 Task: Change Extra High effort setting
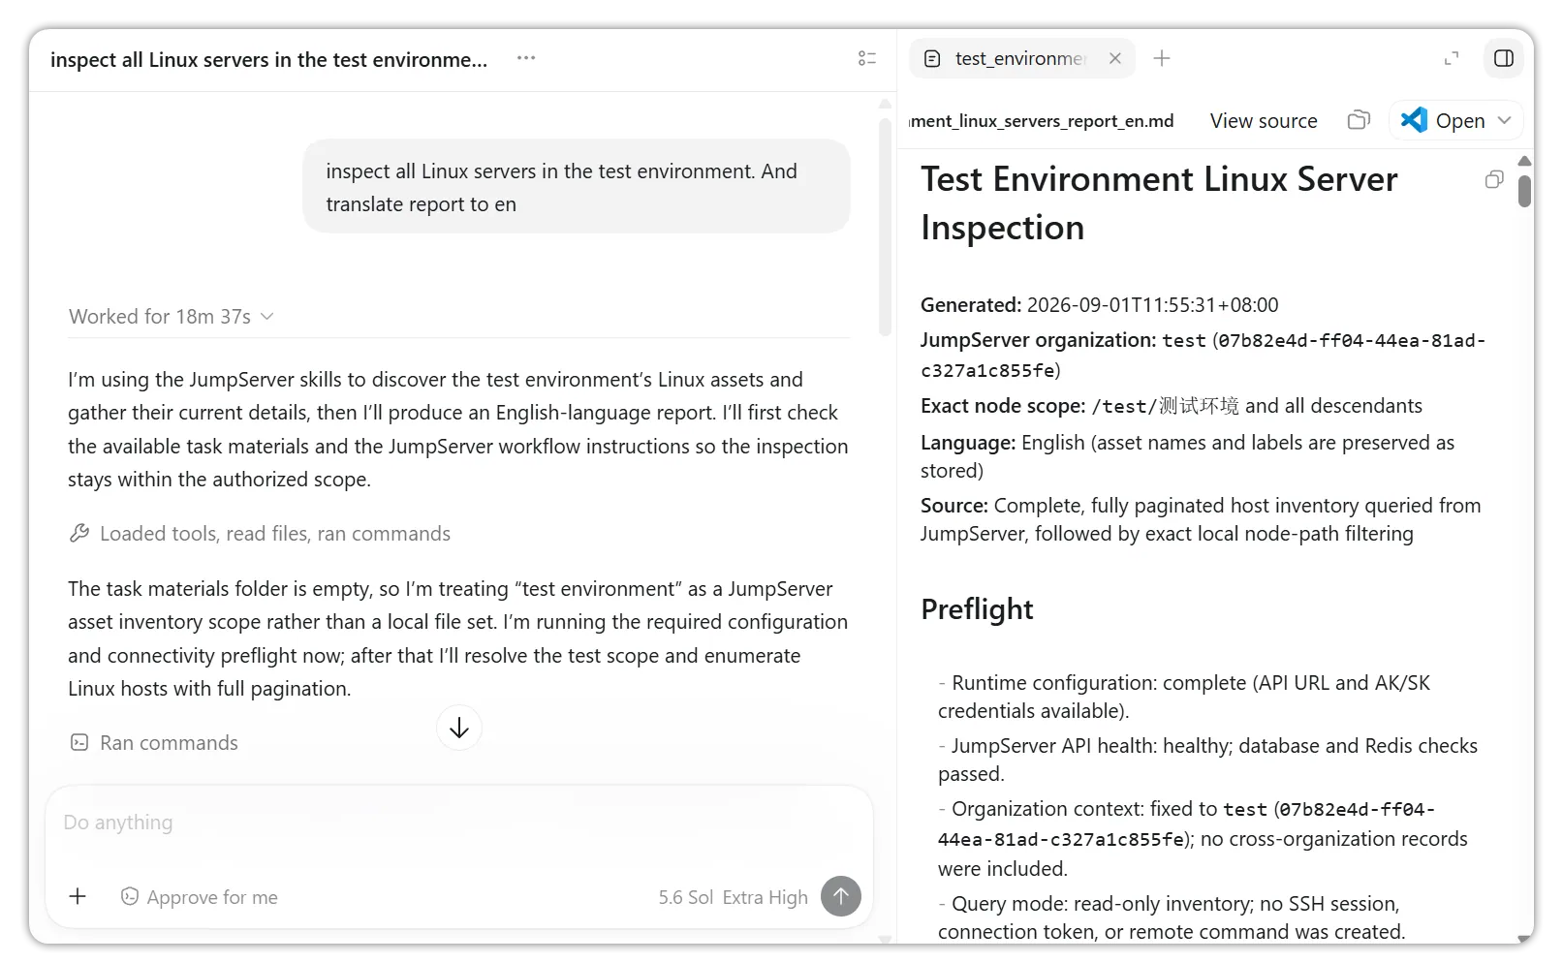pos(766,897)
